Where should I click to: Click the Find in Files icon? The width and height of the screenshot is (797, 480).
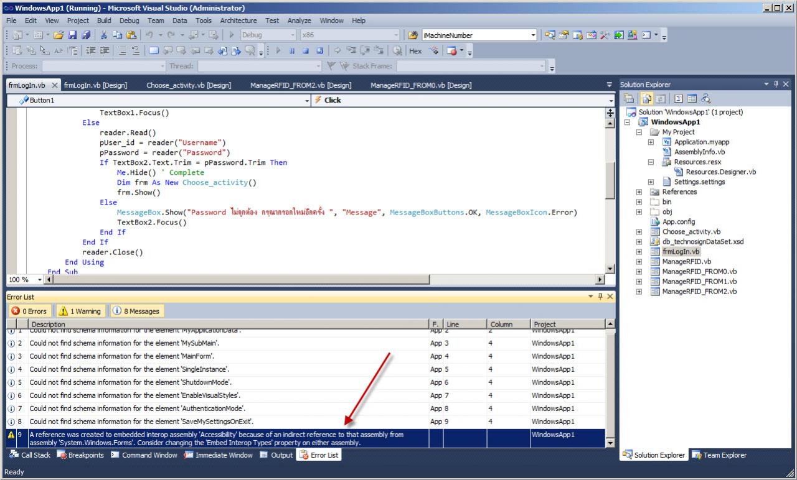click(412, 35)
